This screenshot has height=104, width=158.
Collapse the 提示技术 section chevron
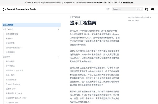coord(59,57)
